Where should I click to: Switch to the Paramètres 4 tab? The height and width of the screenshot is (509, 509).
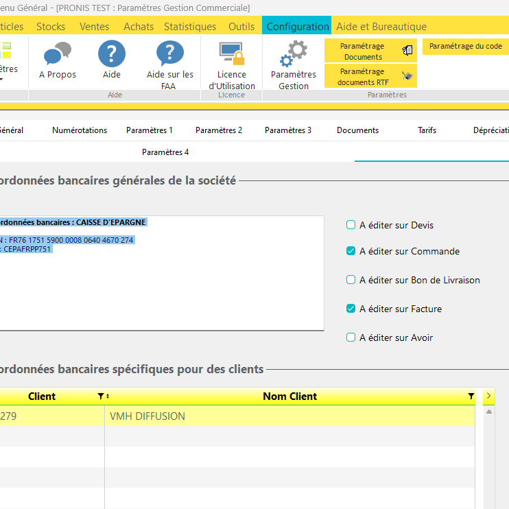point(165,152)
